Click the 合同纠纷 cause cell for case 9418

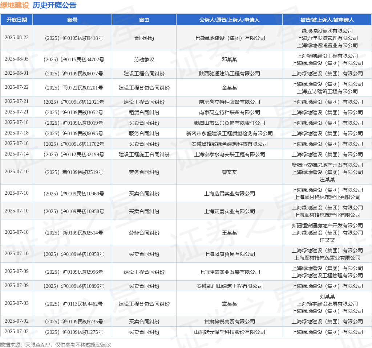point(144,38)
